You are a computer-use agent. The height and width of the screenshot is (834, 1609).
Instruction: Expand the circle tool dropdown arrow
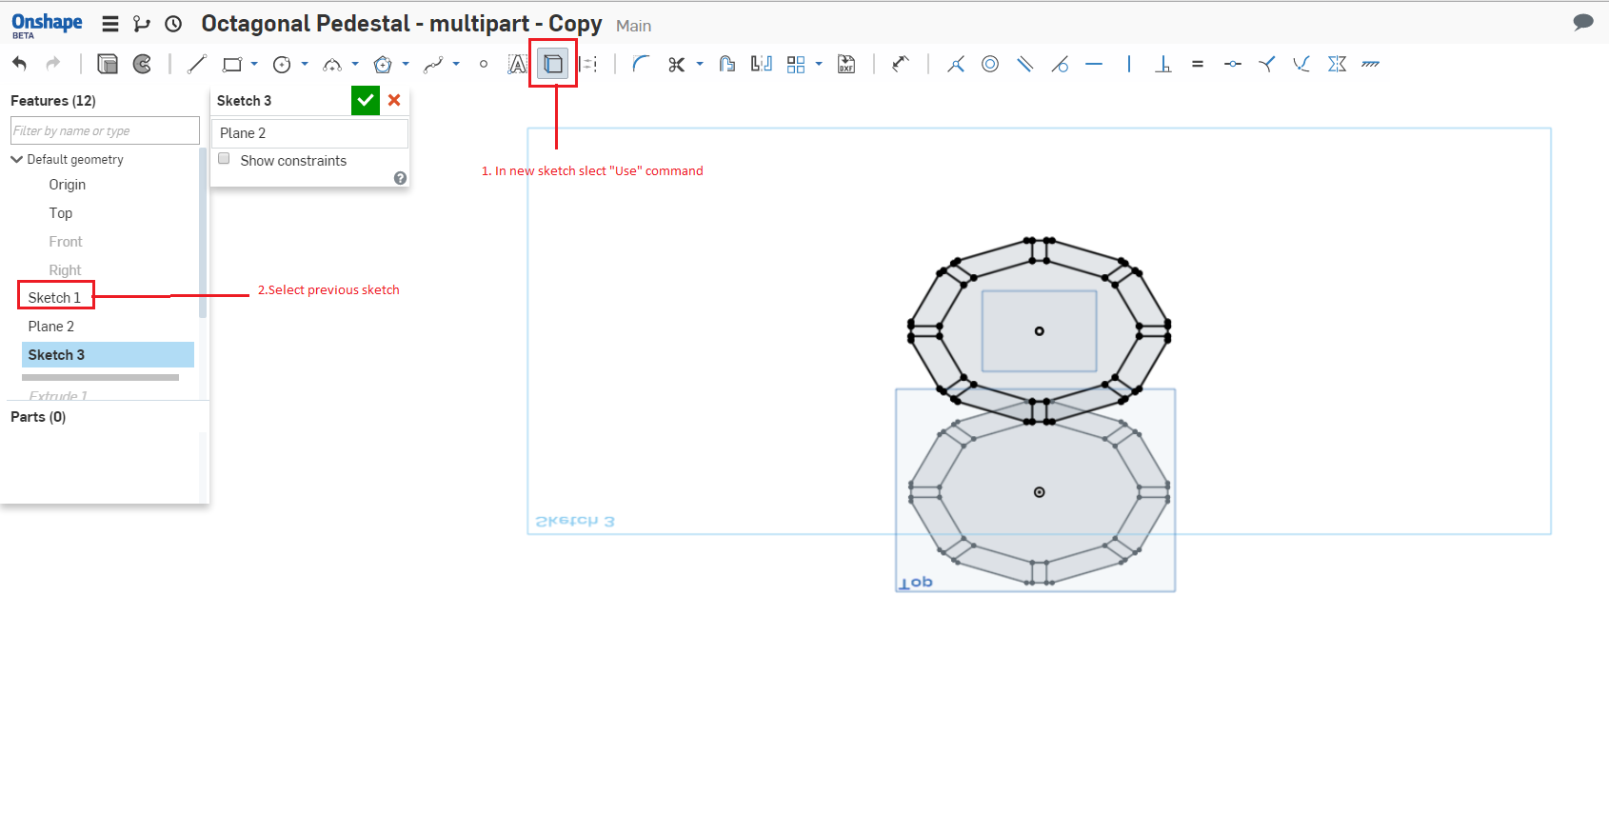point(305,64)
